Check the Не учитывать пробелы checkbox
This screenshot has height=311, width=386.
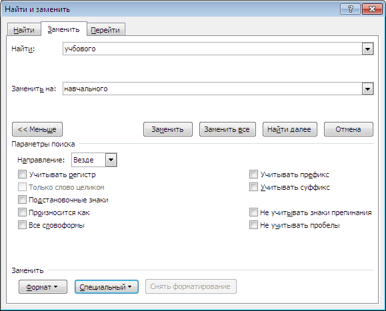(253, 225)
